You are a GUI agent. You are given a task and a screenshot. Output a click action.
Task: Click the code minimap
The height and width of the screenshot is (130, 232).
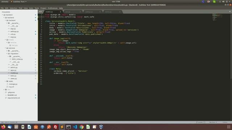(x=217, y=17)
